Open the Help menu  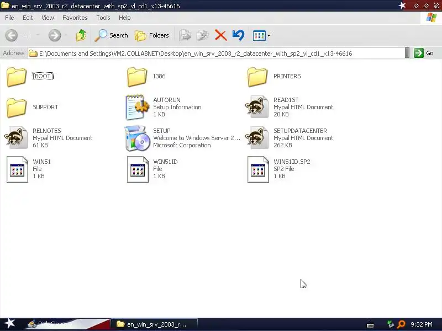(x=125, y=18)
